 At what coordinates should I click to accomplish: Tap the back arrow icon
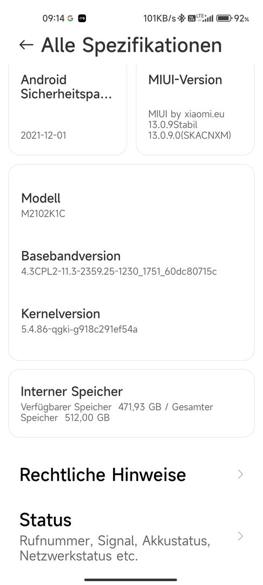point(26,45)
